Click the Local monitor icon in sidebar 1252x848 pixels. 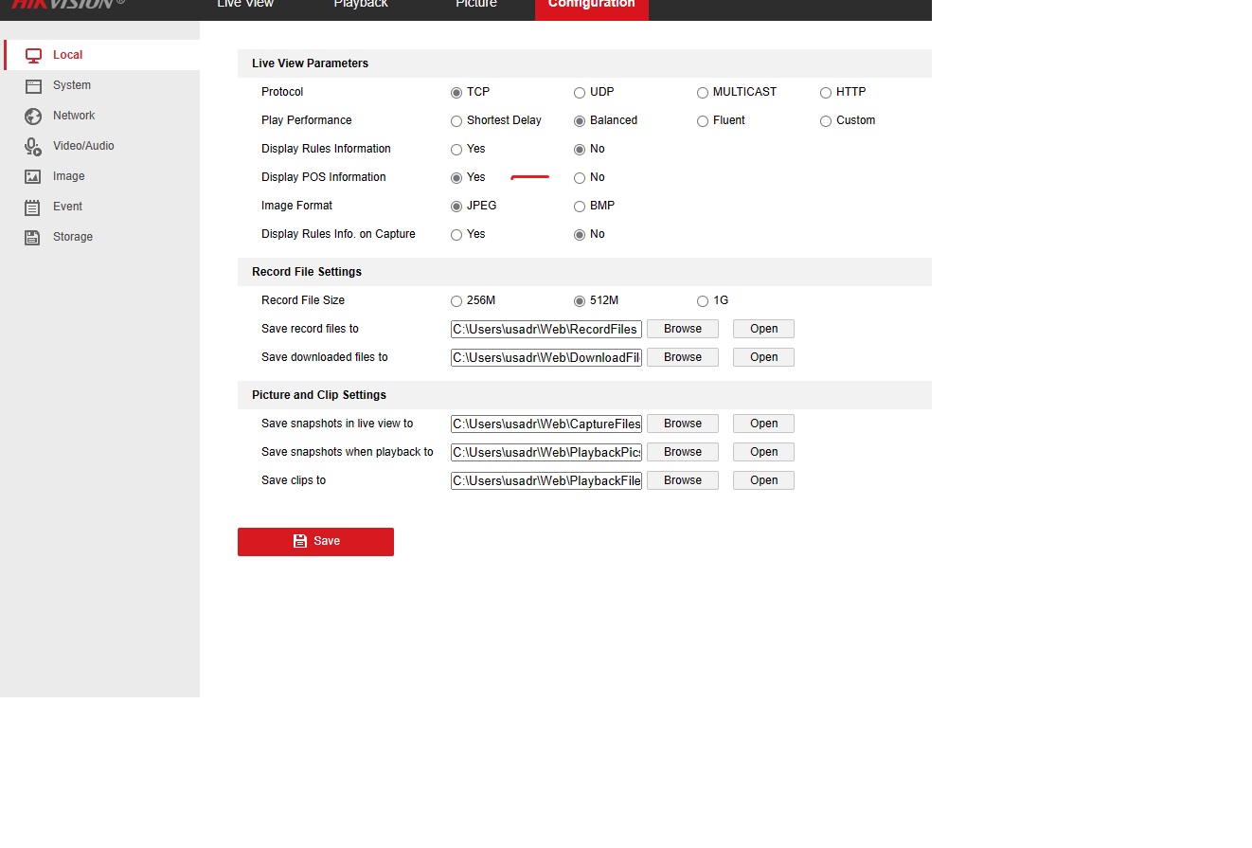(x=34, y=56)
